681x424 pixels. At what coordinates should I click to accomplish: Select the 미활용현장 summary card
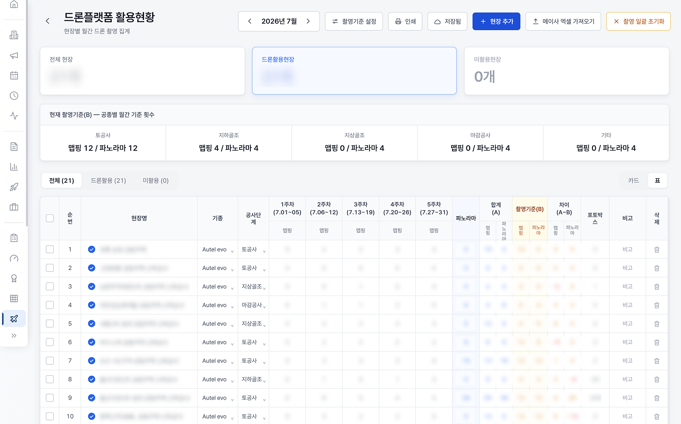[566, 71]
